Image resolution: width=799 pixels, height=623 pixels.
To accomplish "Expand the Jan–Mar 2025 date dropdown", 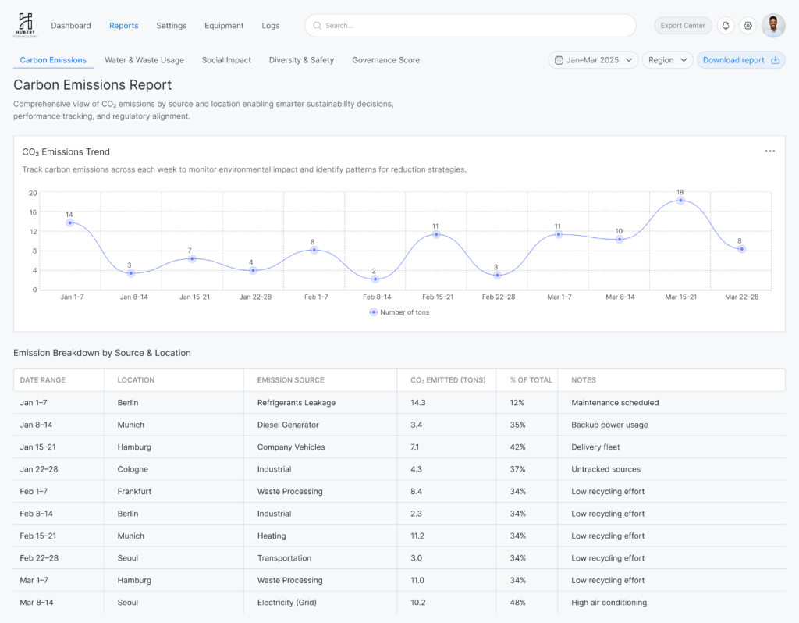I will click(593, 60).
